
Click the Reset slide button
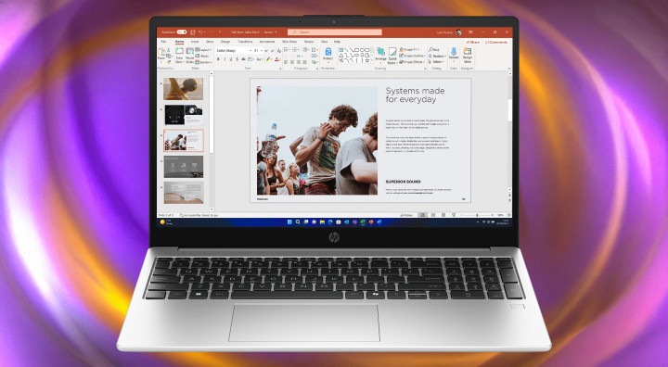pos(202,56)
